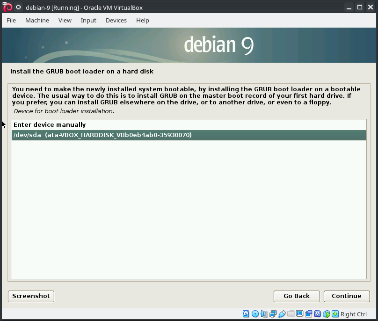Open the Input menu
Viewport: 378px width, 321px height.
[88, 20]
